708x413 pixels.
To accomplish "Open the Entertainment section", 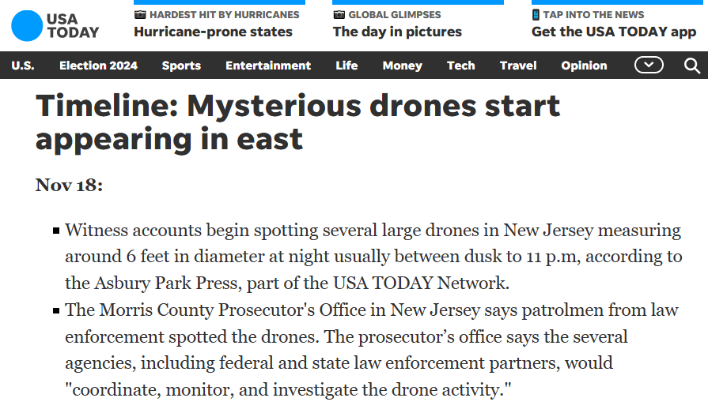I will click(268, 66).
